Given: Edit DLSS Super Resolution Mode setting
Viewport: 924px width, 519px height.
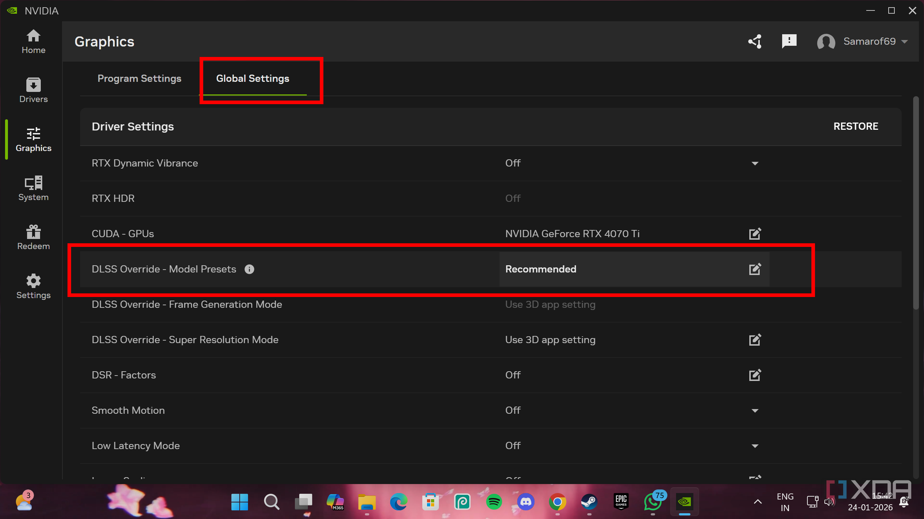Looking at the screenshot, I should (x=755, y=340).
